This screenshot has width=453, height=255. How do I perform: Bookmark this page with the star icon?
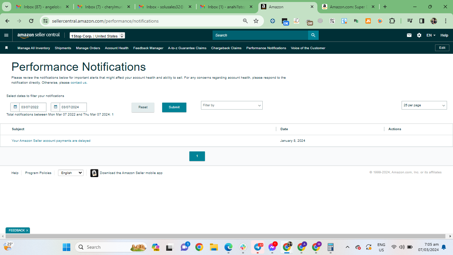pos(256,21)
